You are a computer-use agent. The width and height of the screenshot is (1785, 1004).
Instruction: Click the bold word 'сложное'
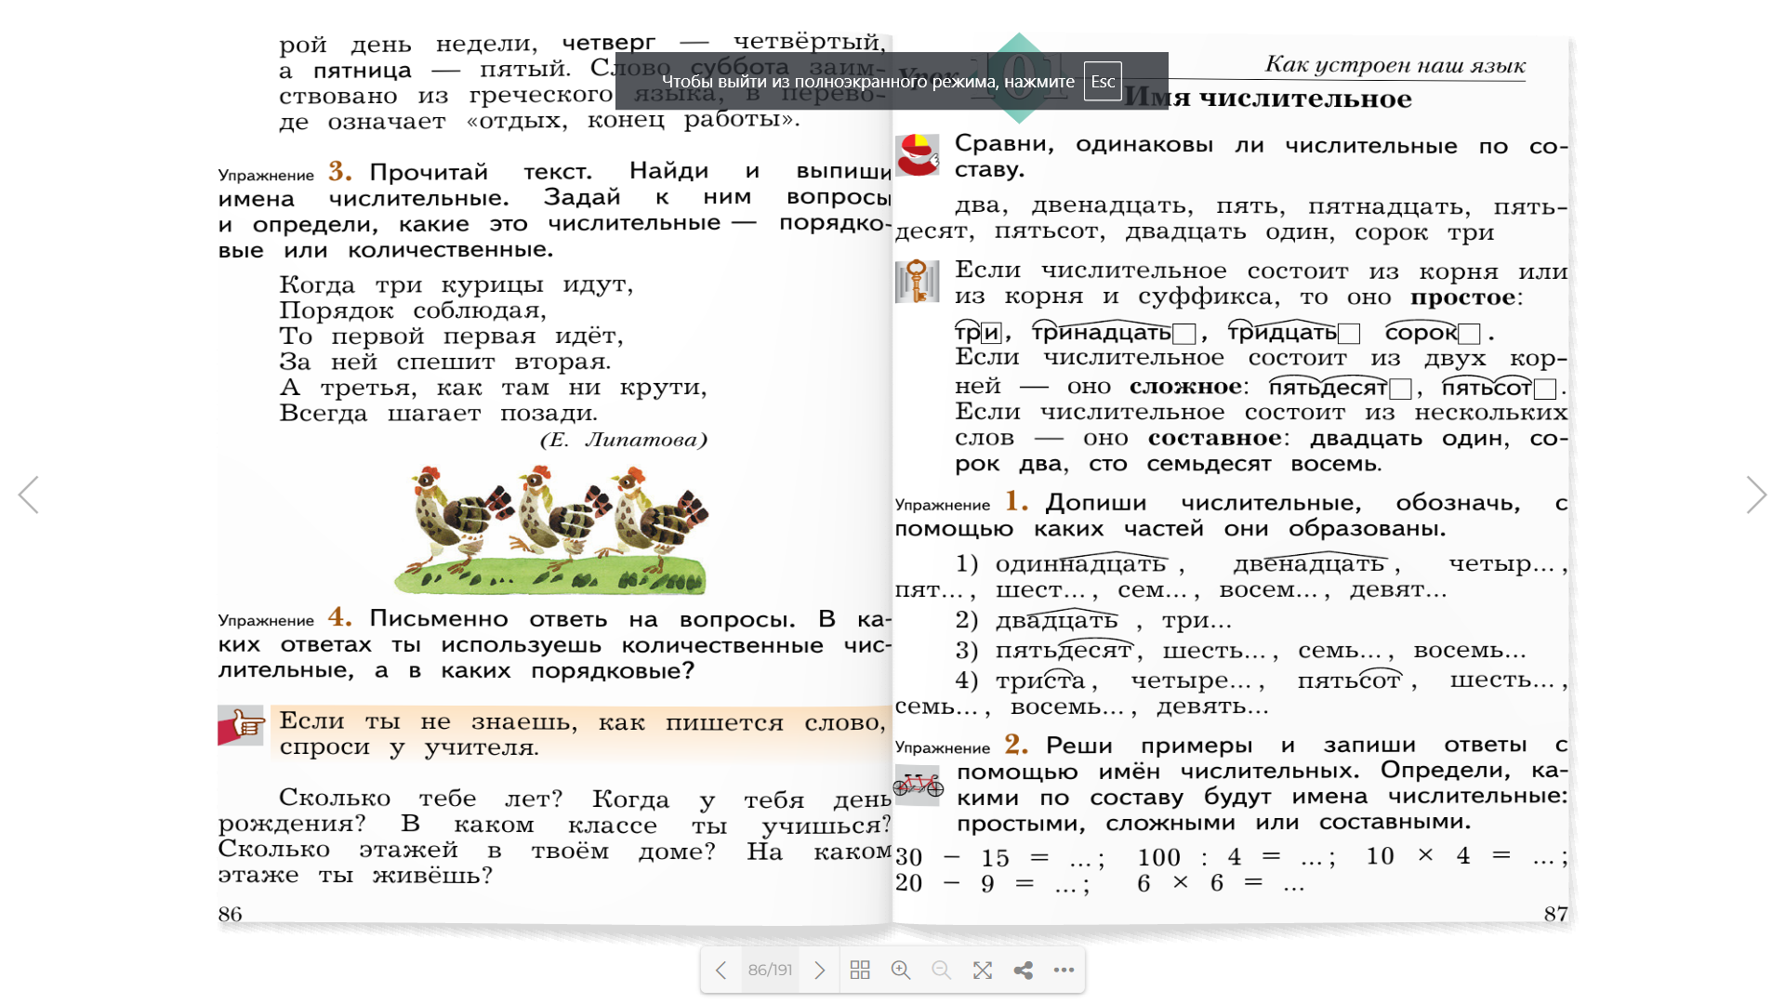pyautogui.click(x=1185, y=387)
